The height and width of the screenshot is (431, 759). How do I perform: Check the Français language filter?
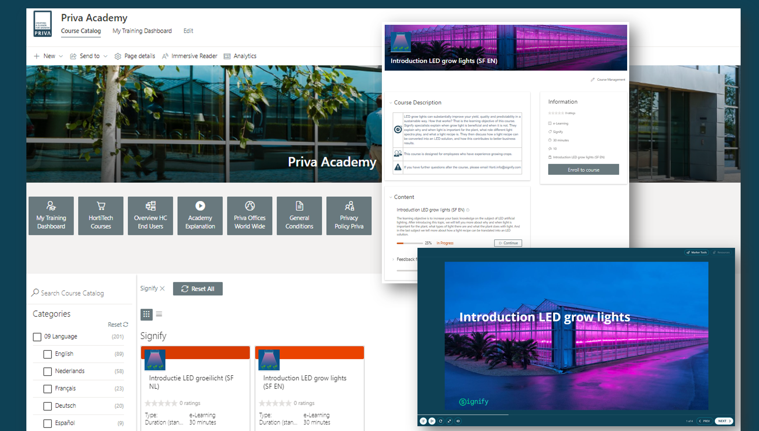pyautogui.click(x=48, y=389)
